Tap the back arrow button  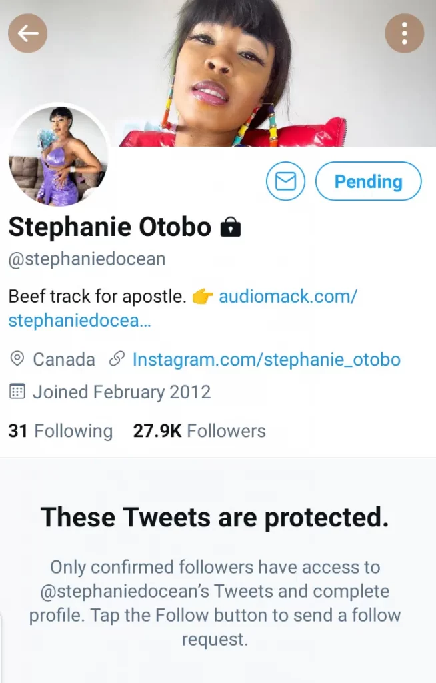(28, 33)
